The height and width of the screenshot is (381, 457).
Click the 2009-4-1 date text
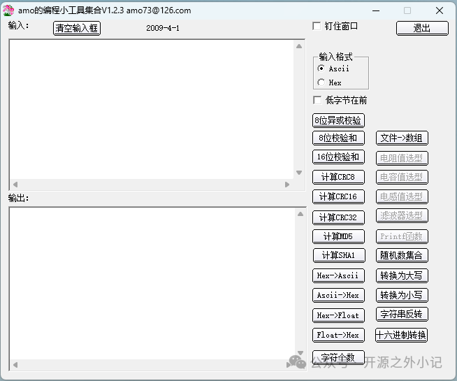(163, 28)
